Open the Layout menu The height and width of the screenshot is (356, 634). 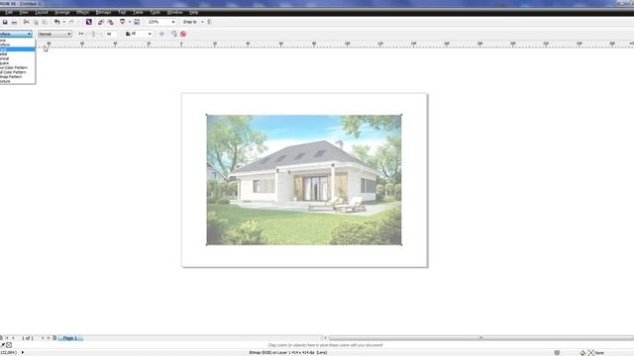coord(42,13)
